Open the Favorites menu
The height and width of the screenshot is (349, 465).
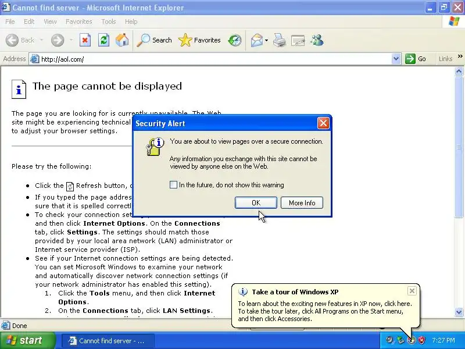coord(79,22)
